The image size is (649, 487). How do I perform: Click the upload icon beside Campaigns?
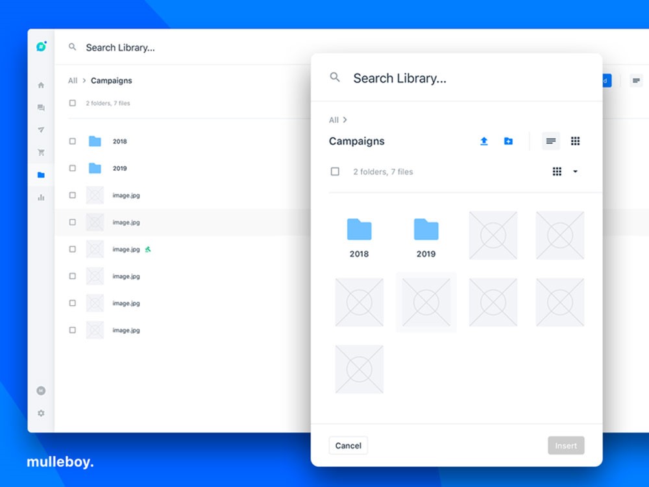[x=484, y=141]
